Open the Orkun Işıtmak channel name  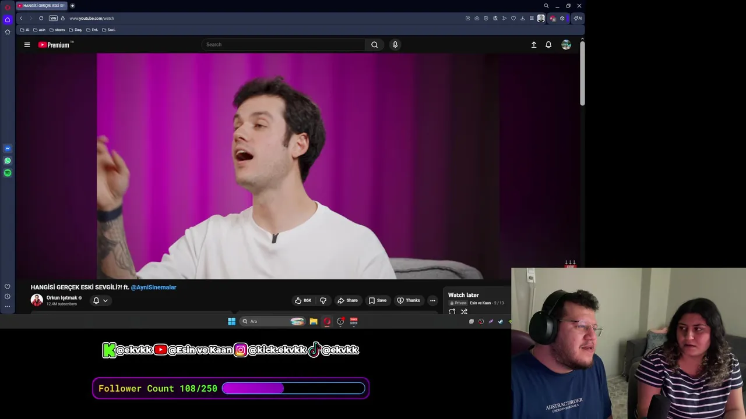(62, 297)
